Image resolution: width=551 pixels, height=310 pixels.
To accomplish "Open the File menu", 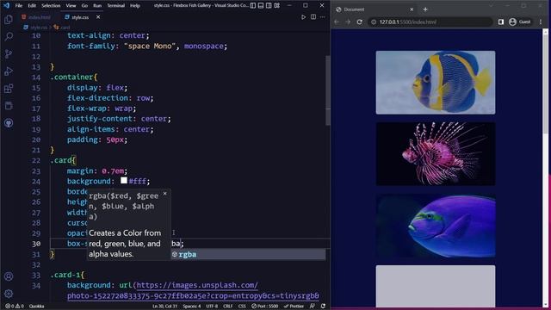I will coord(19,6).
